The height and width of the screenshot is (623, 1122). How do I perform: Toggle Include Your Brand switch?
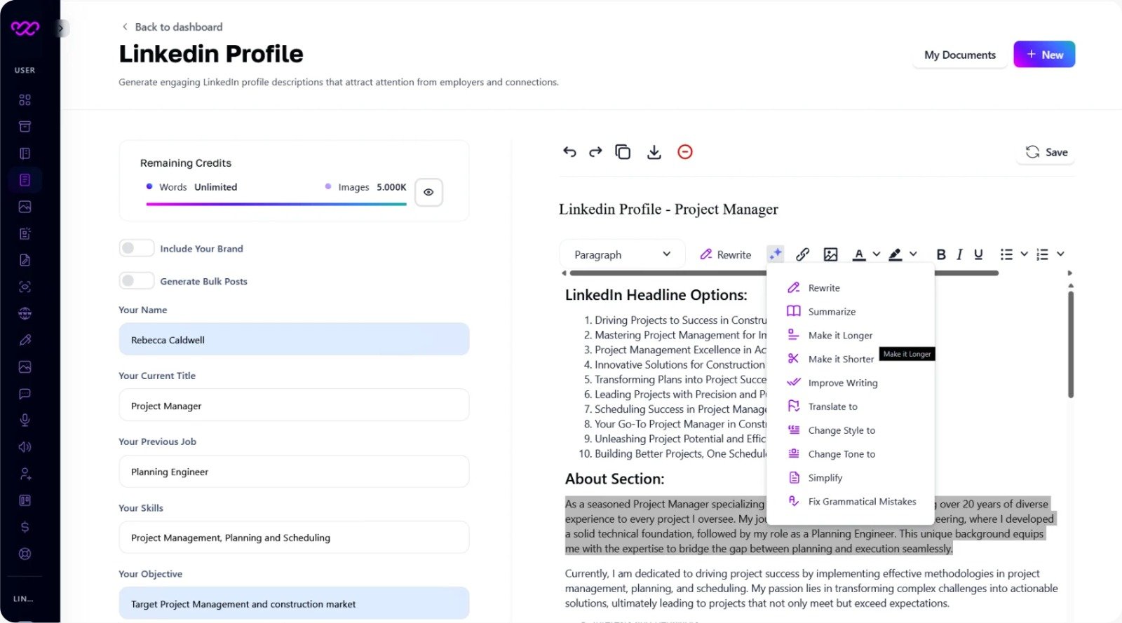click(x=137, y=248)
